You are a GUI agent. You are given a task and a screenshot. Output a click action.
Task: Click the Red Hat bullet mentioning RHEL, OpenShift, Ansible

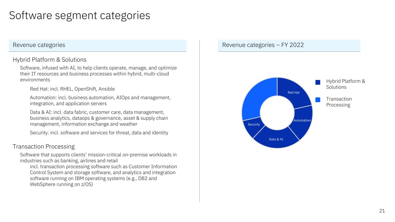pyautogui.click(x=72, y=89)
